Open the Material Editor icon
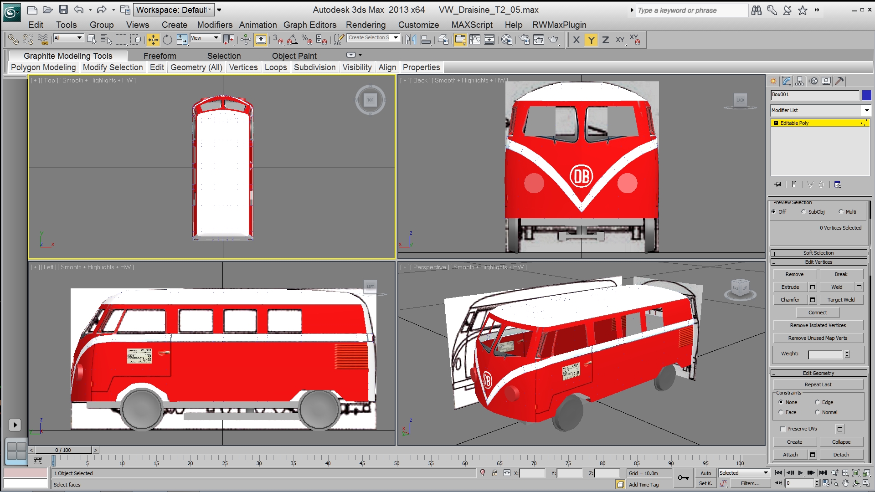This screenshot has width=875, height=492. [506, 40]
